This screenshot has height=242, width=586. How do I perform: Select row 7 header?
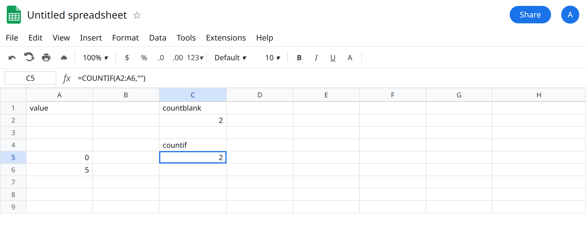pyautogui.click(x=13, y=182)
